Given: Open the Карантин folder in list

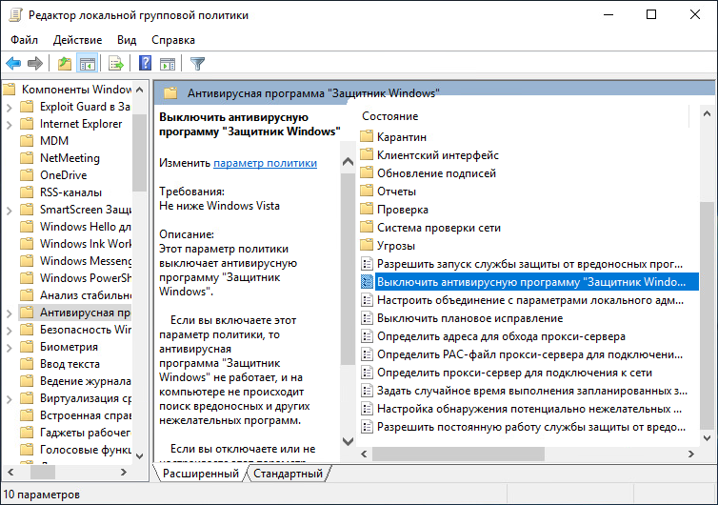Looking at the screenshot, I should pyautogui.click(x=401, y=137).
